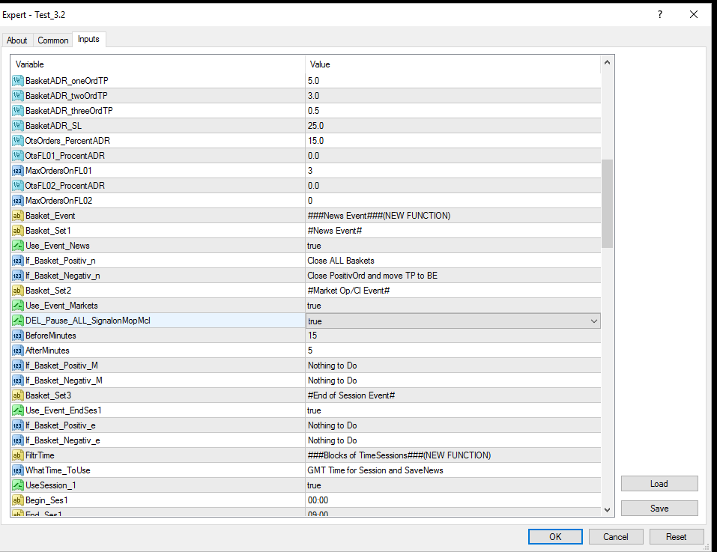Click the Basket_Set1 string icon

(x=17, y=231)
